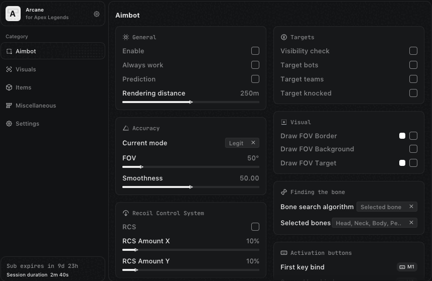432x281 pixels.
Task: Toggle the Draw FOV Border checkbox
Action: [x=413, y=136]
